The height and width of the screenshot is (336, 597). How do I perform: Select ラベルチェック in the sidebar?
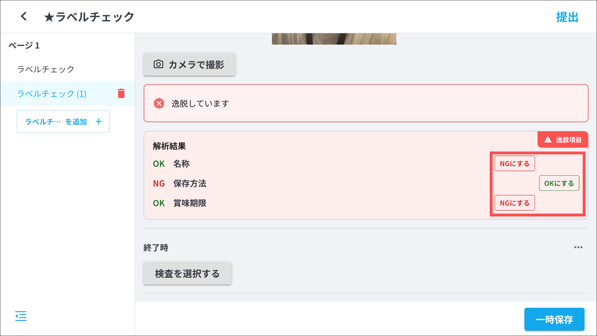point(46,69)
